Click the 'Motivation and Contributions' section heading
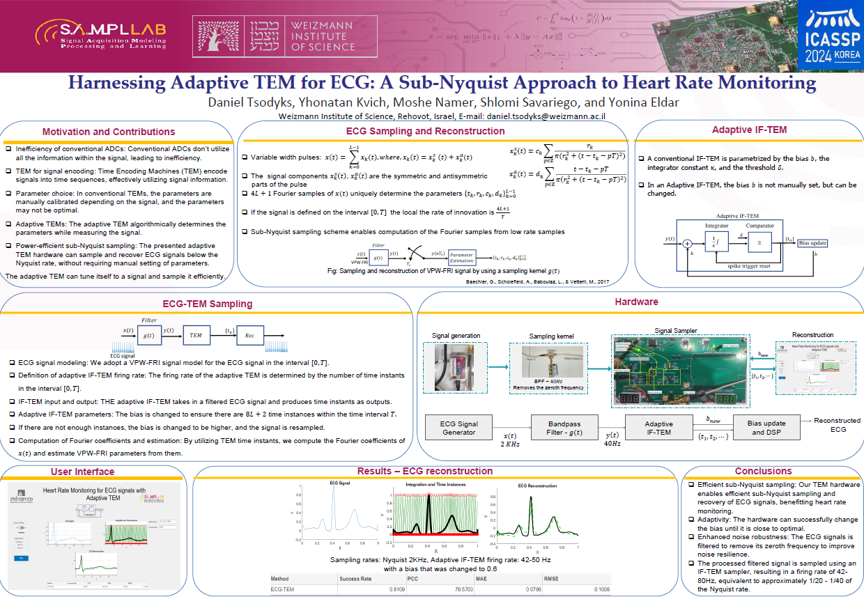Image resolution: width=864 pixels, height=613 pixels. [108, 132]
